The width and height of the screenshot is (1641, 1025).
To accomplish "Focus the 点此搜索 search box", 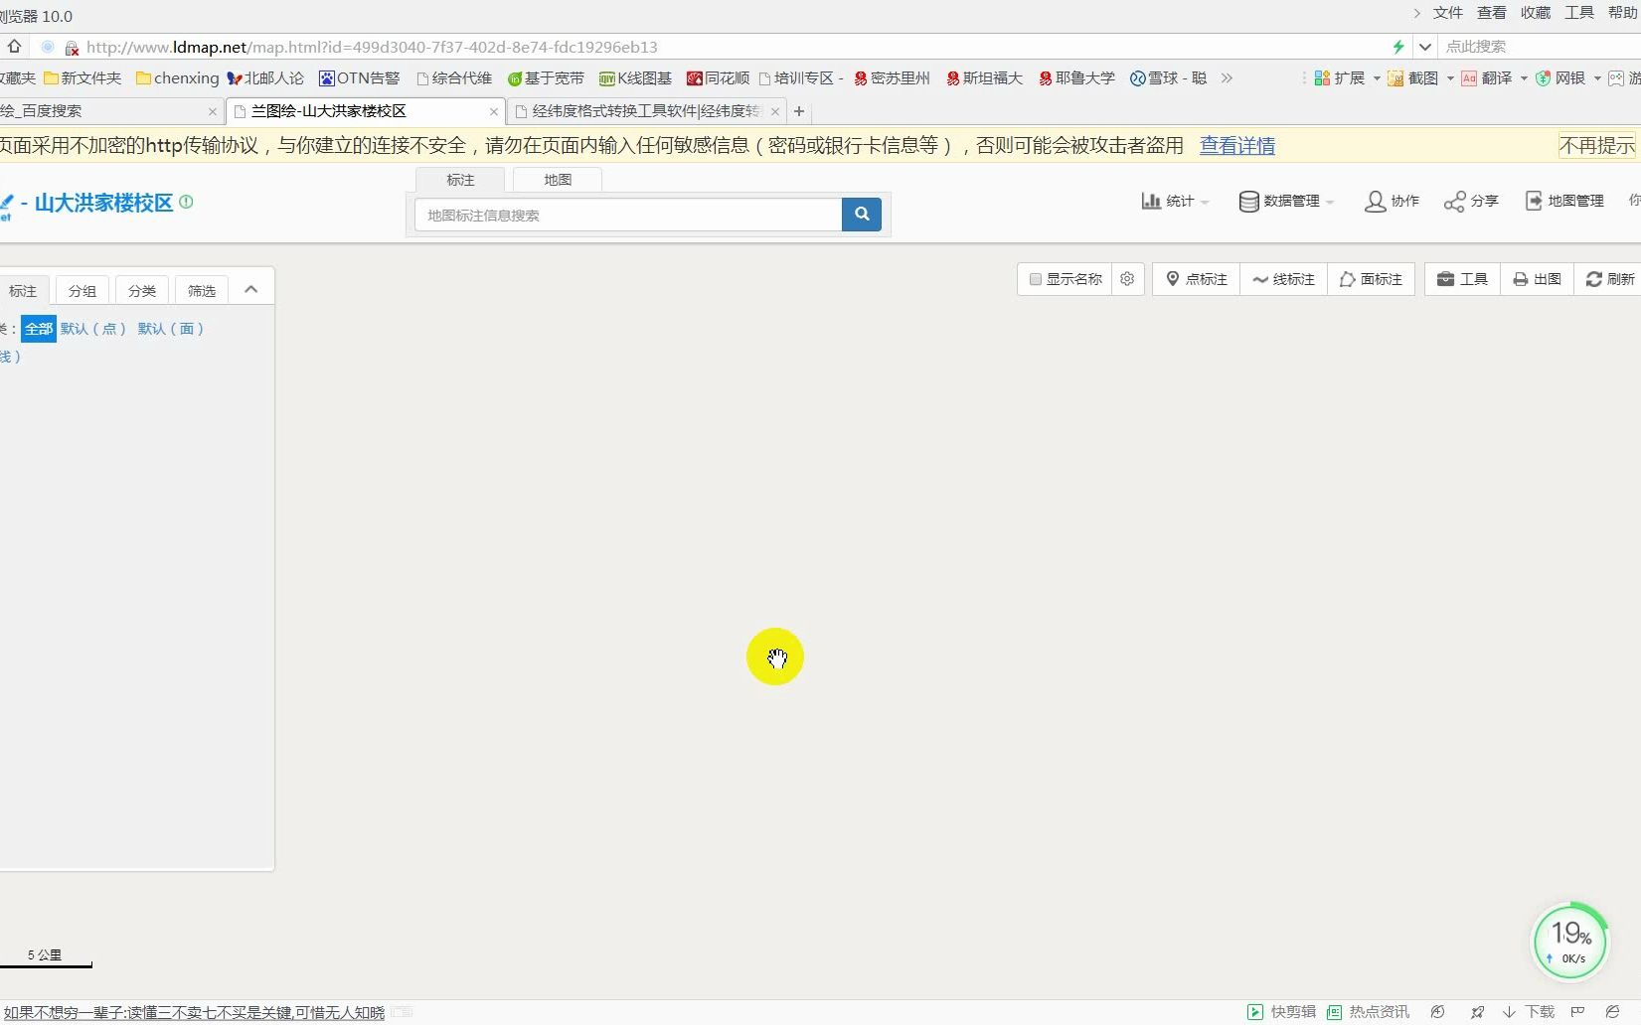I will coord(1539,47).
